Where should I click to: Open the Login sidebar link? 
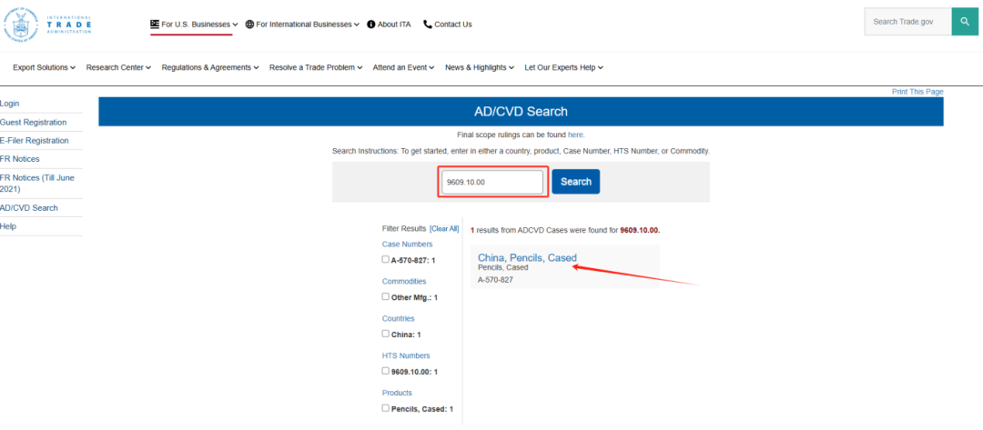pos(9,104)
